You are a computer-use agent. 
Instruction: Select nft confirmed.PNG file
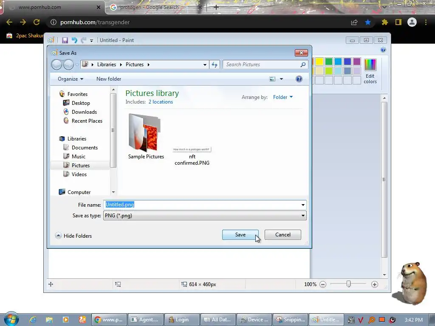[192, 156]
